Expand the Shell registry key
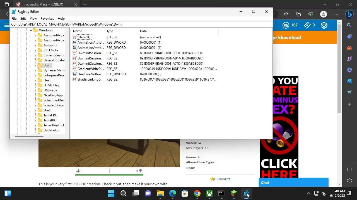 point(35,110)
